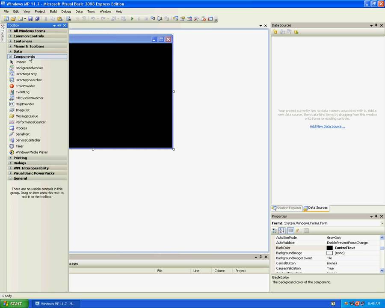Click the Open File toolbar icon
The height and width of the screenshot is (308, 385).
[x=13, y=19]
